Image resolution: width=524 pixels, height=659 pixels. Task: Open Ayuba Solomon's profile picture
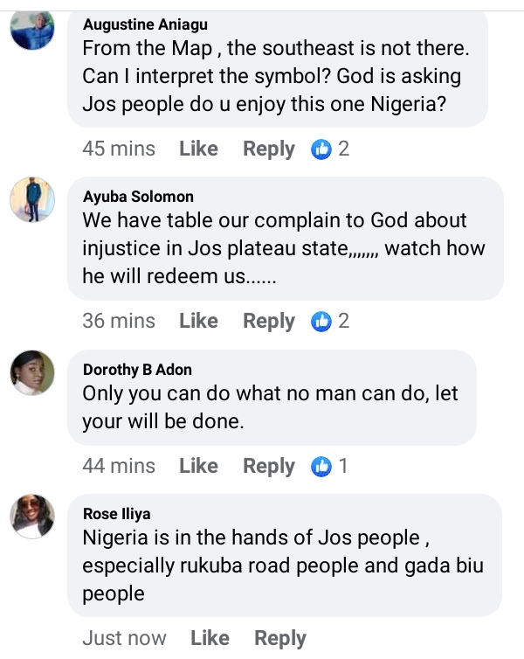pos(32,200)
